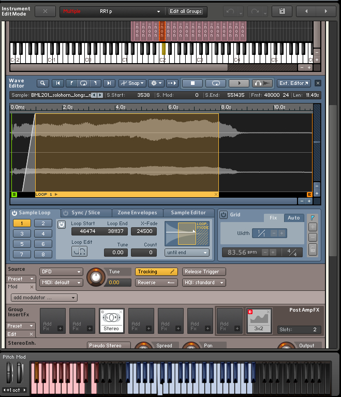Select loop slot 5
The width and height of the screenshot is (341, 397).
click(22, 244)
